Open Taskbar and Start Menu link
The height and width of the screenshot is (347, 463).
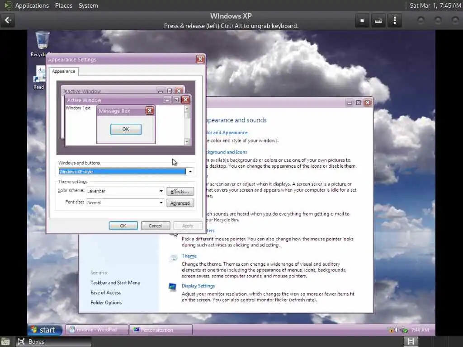pyautogui.click(x=115, y=282)
